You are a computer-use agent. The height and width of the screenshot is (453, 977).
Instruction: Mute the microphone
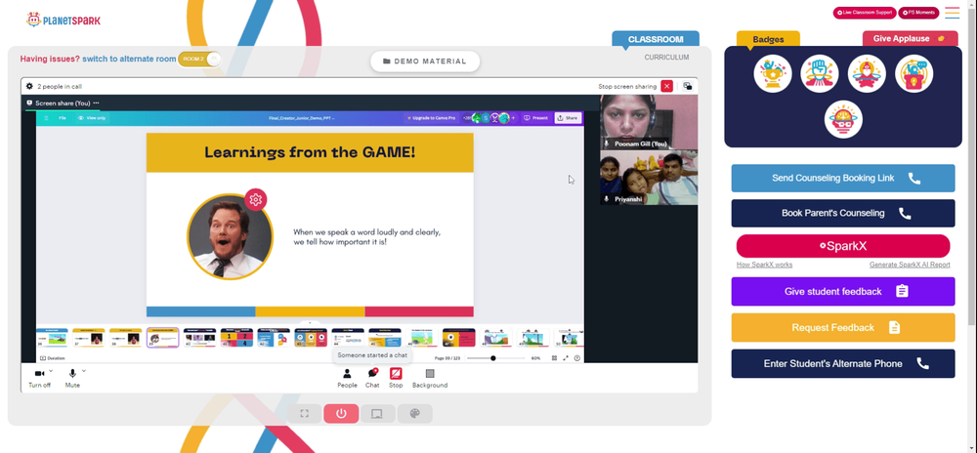coord(72,377)
